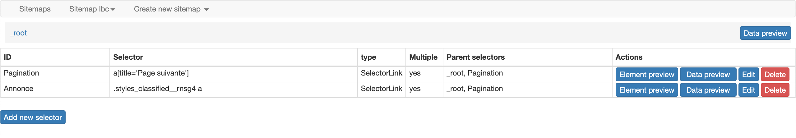Edit the Annonce selector
This screenshot has height=138, width=796.
748,90
